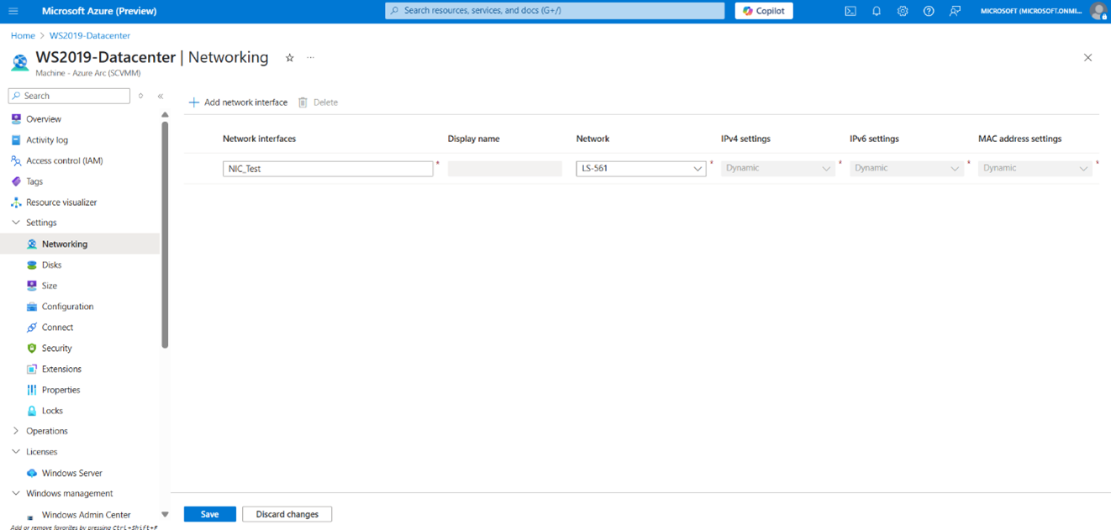
Task: Click the Save button
Action: pyautogui.click(x=210, y=514)
